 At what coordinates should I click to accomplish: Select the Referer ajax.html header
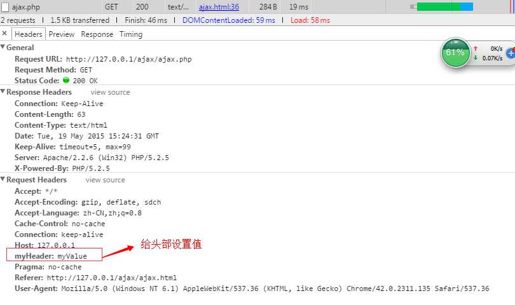(x=95, y=278)
